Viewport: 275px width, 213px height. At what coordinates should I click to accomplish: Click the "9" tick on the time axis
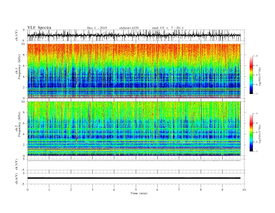(222, 190)
